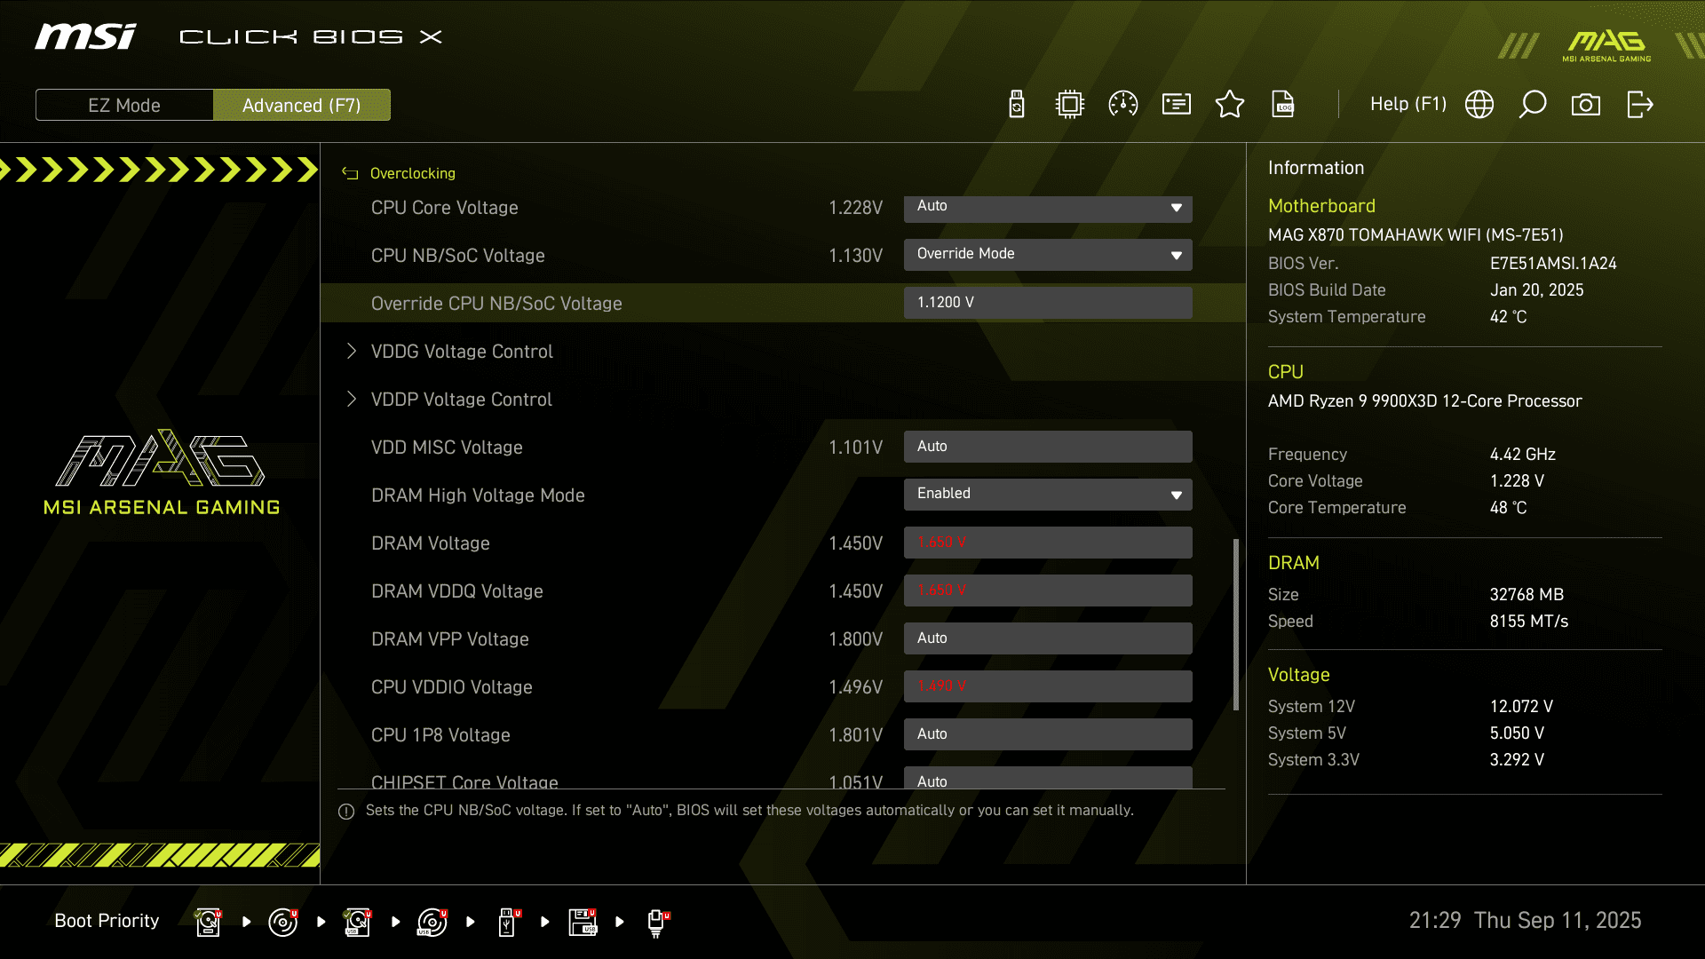The image size is (1705, 959).
Task: Click the CPU chip icon in toolbar
Action: point(1070,105)
